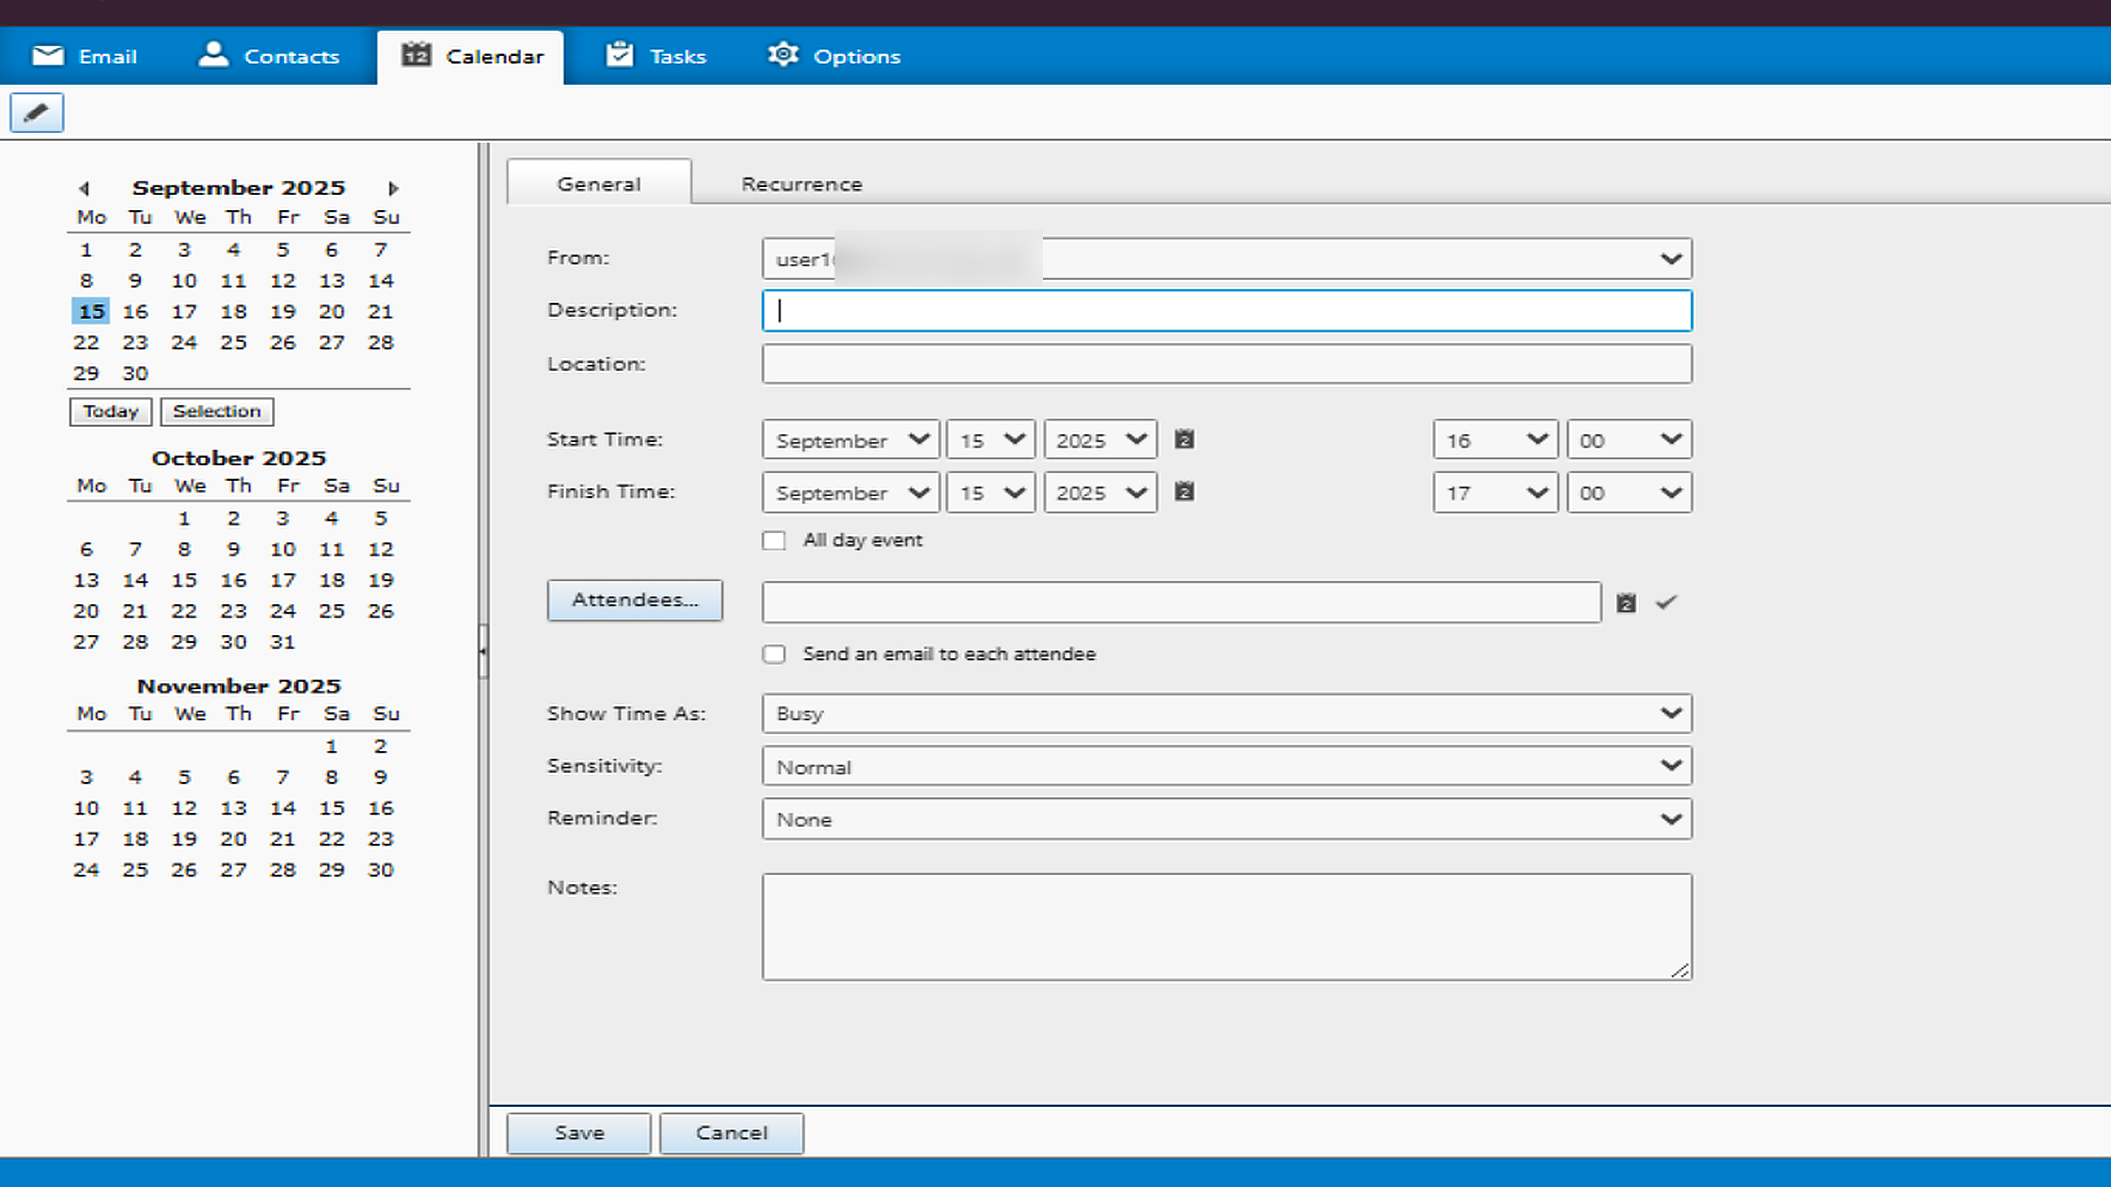Open Sensitivity dropdown
Screen dimensions: 2111x1187
1227,766
